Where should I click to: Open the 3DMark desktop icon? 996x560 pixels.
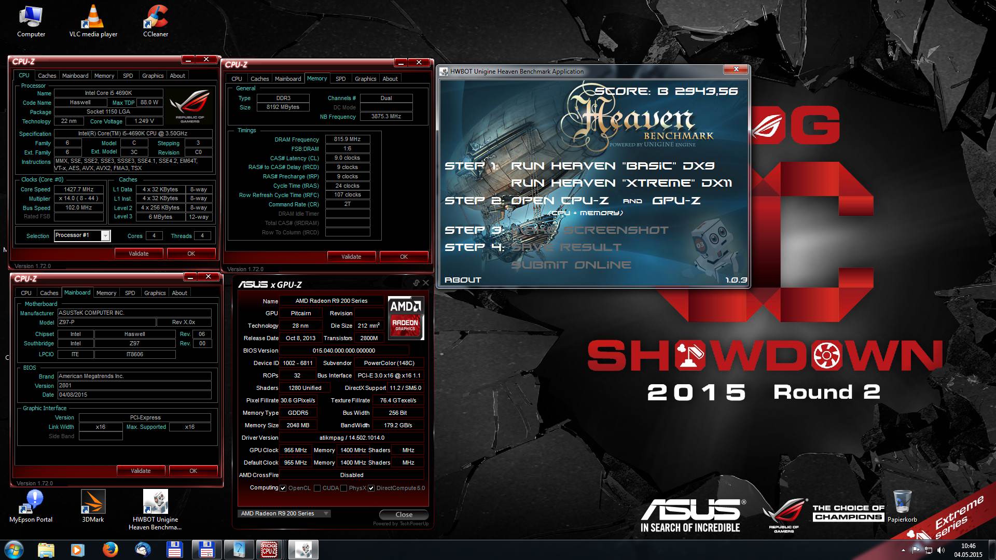click(x=93, y=506)
